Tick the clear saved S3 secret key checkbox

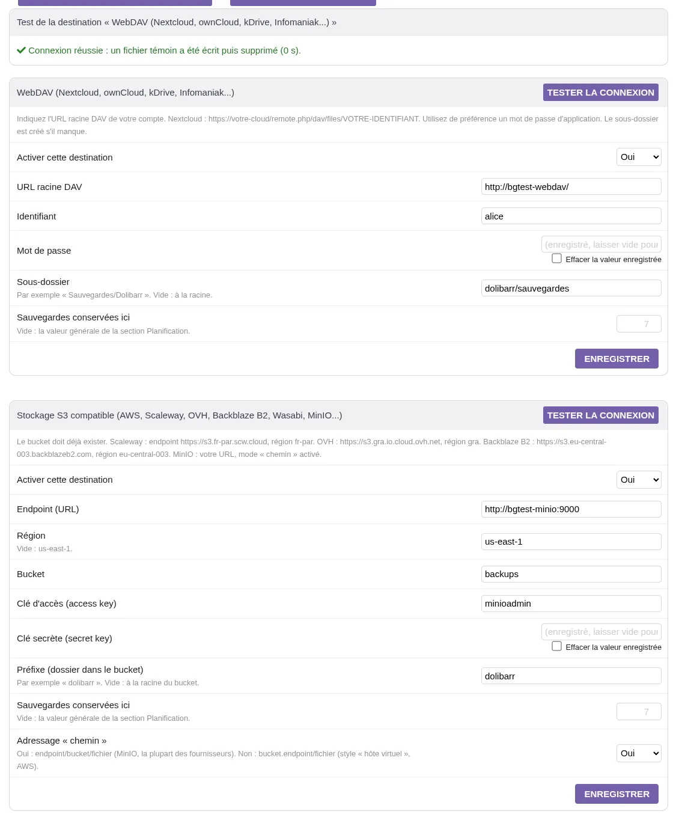point(557,646)
